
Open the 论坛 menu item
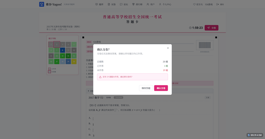(x=124, y=5)
